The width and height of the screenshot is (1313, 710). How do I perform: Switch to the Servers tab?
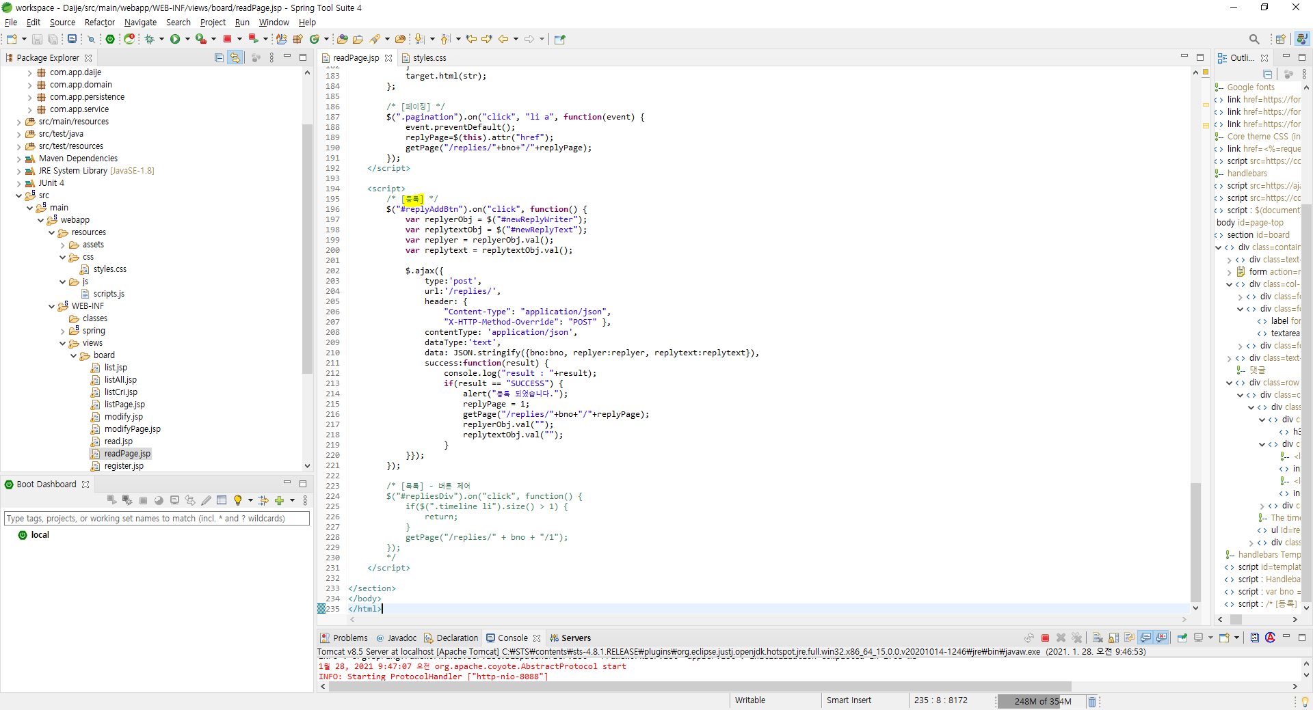click(x=570, y=638)
